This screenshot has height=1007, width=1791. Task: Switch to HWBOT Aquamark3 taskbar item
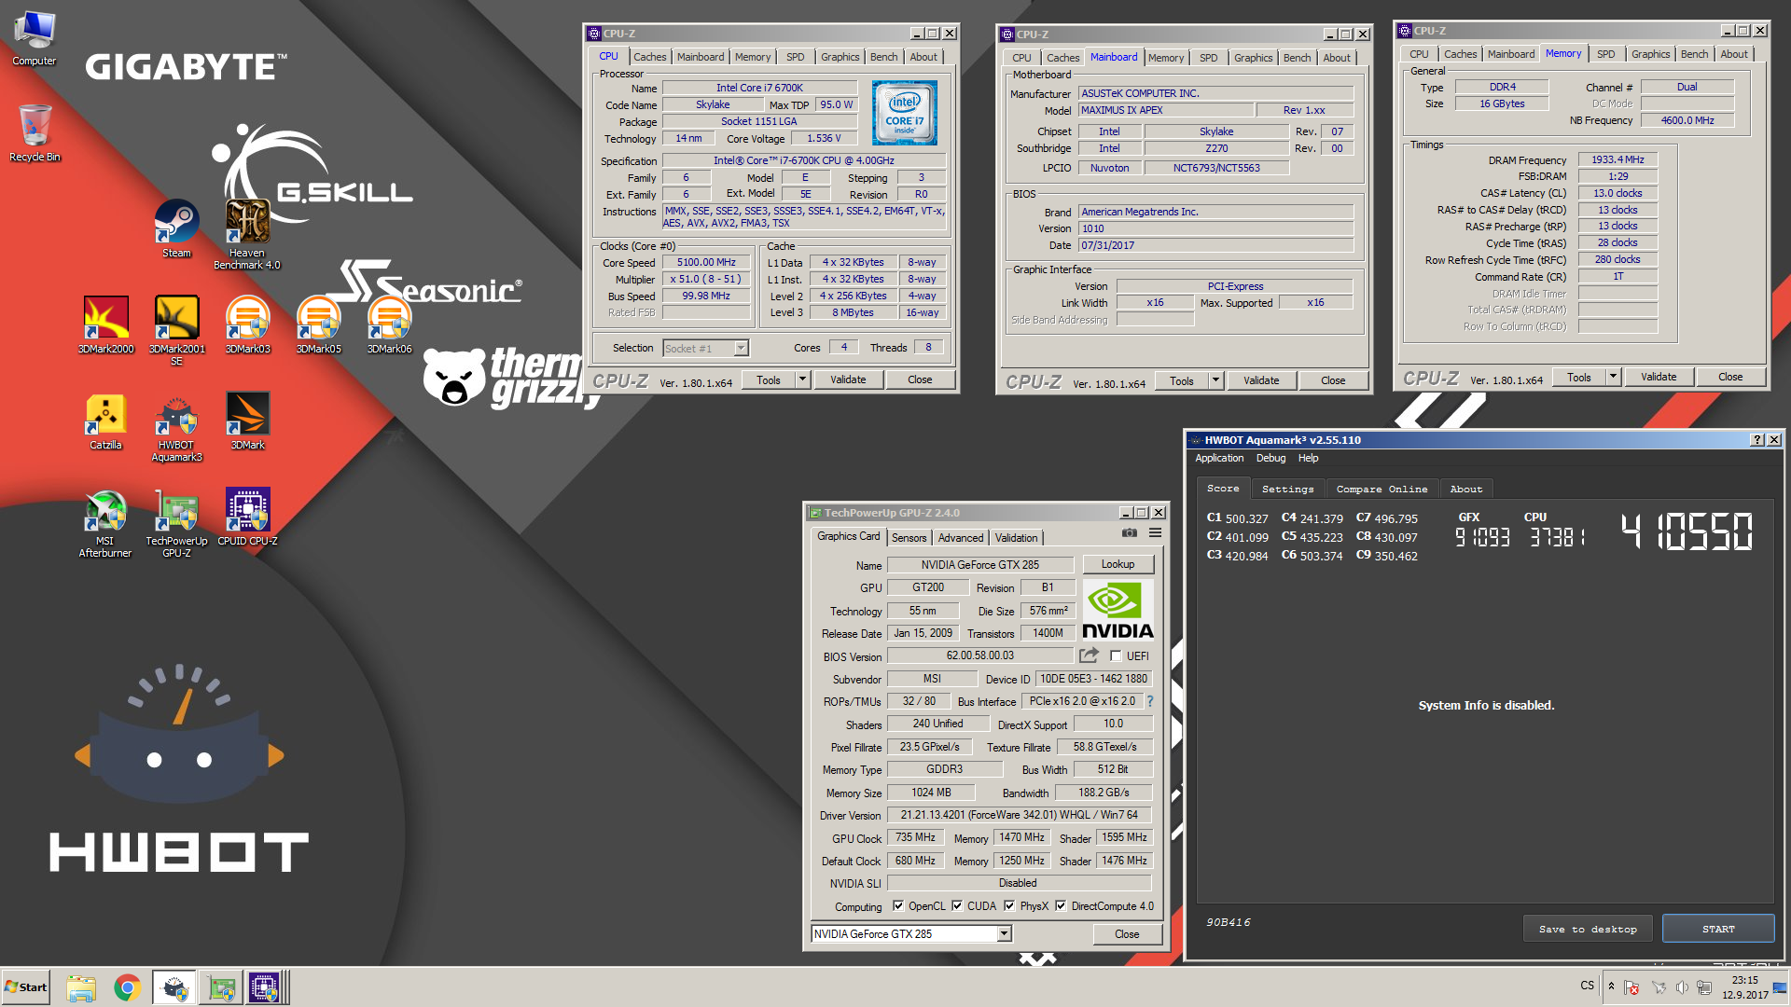tap(174, 987)
